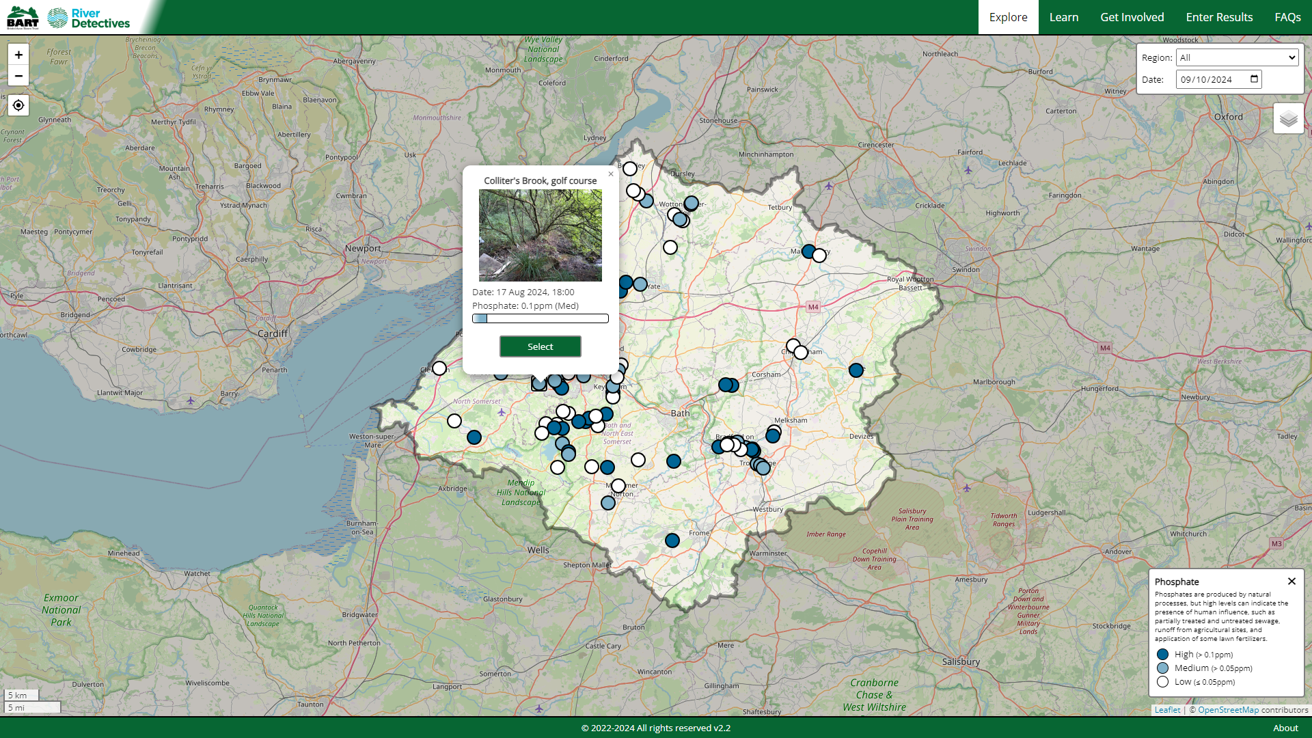The height and width of the screenshot is (738, 1312).
Task: Open the map layers control
Action: (x=1289, y=119)
